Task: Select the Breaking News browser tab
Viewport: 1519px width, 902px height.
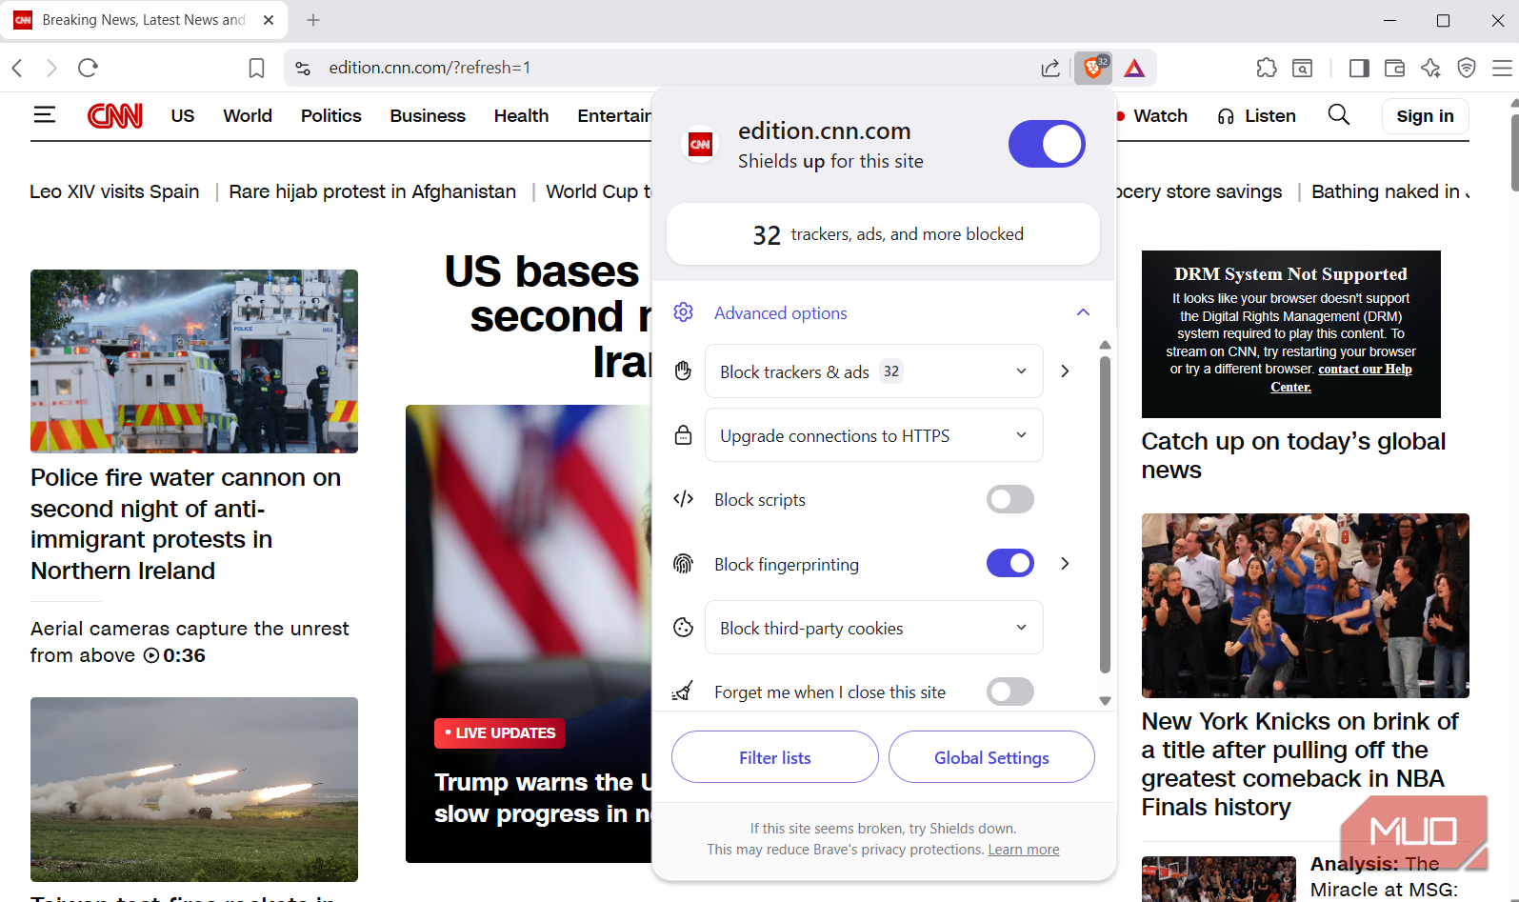Action: [x=143, y=20]
